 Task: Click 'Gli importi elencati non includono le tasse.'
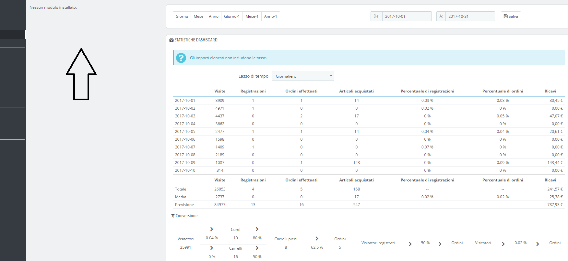point(229,58)
